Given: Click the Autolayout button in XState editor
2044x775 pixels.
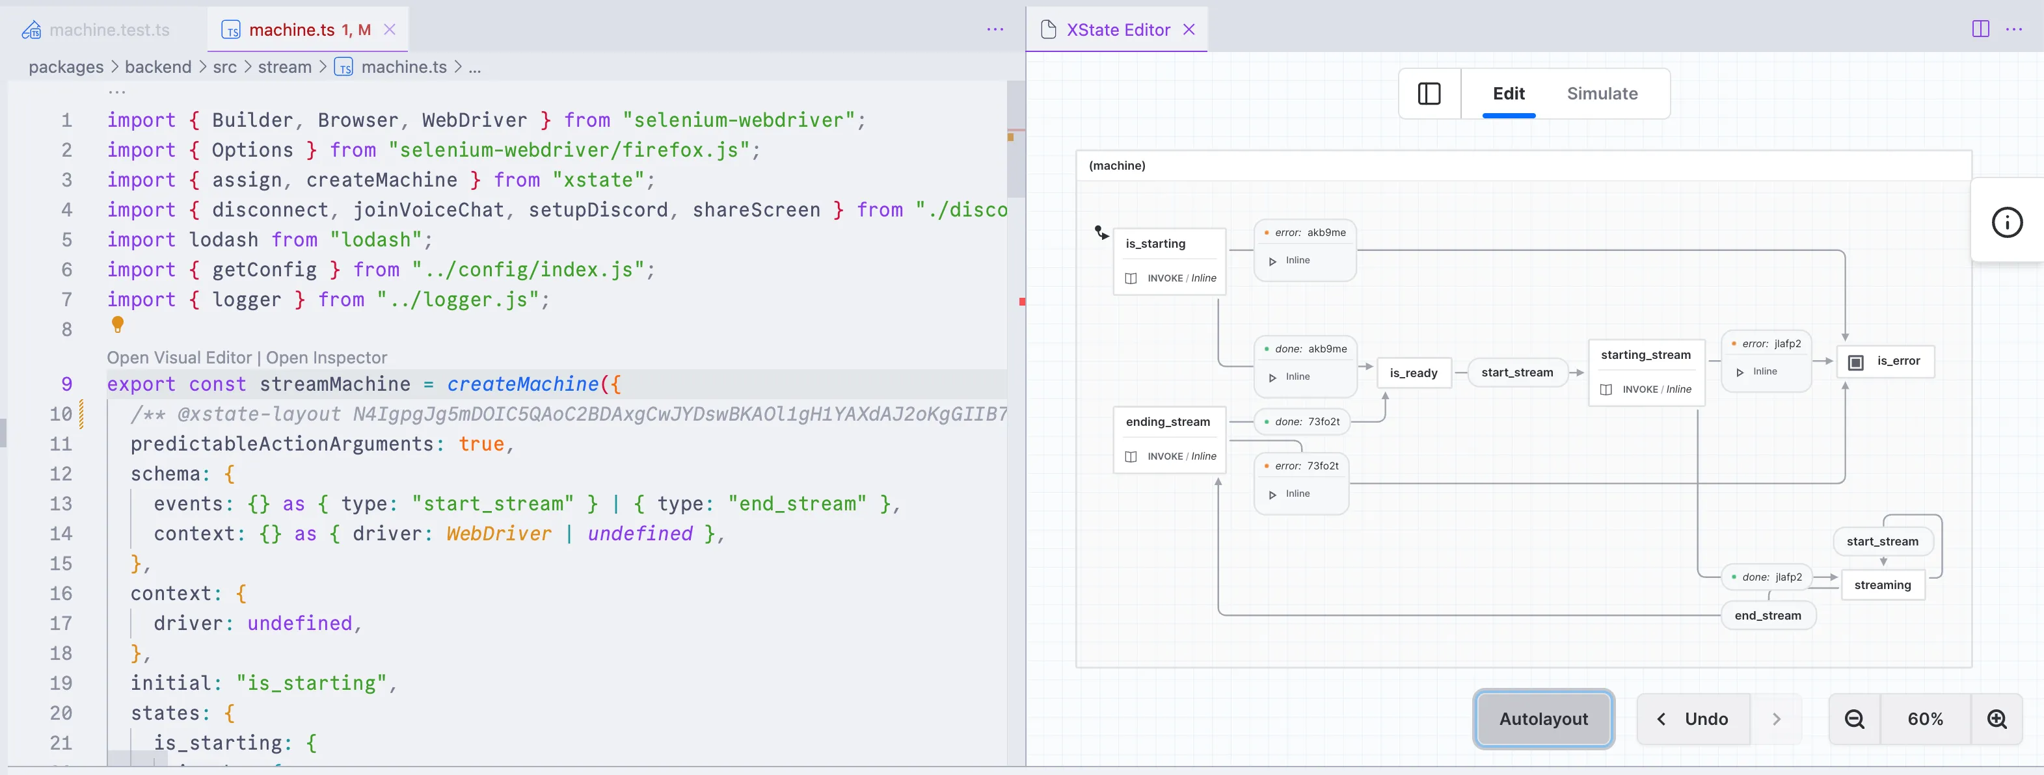Looking at the screenshot, I should (1544, 716).
